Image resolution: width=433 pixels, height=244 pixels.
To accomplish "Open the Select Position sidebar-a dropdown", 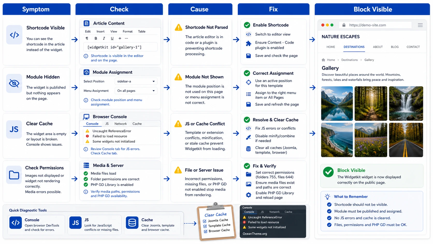I will 136,81.
